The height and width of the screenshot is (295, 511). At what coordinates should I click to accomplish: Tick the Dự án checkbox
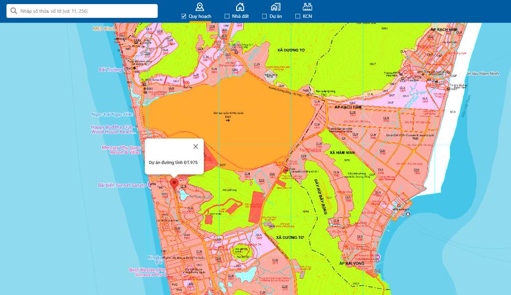tap(264, 16)
